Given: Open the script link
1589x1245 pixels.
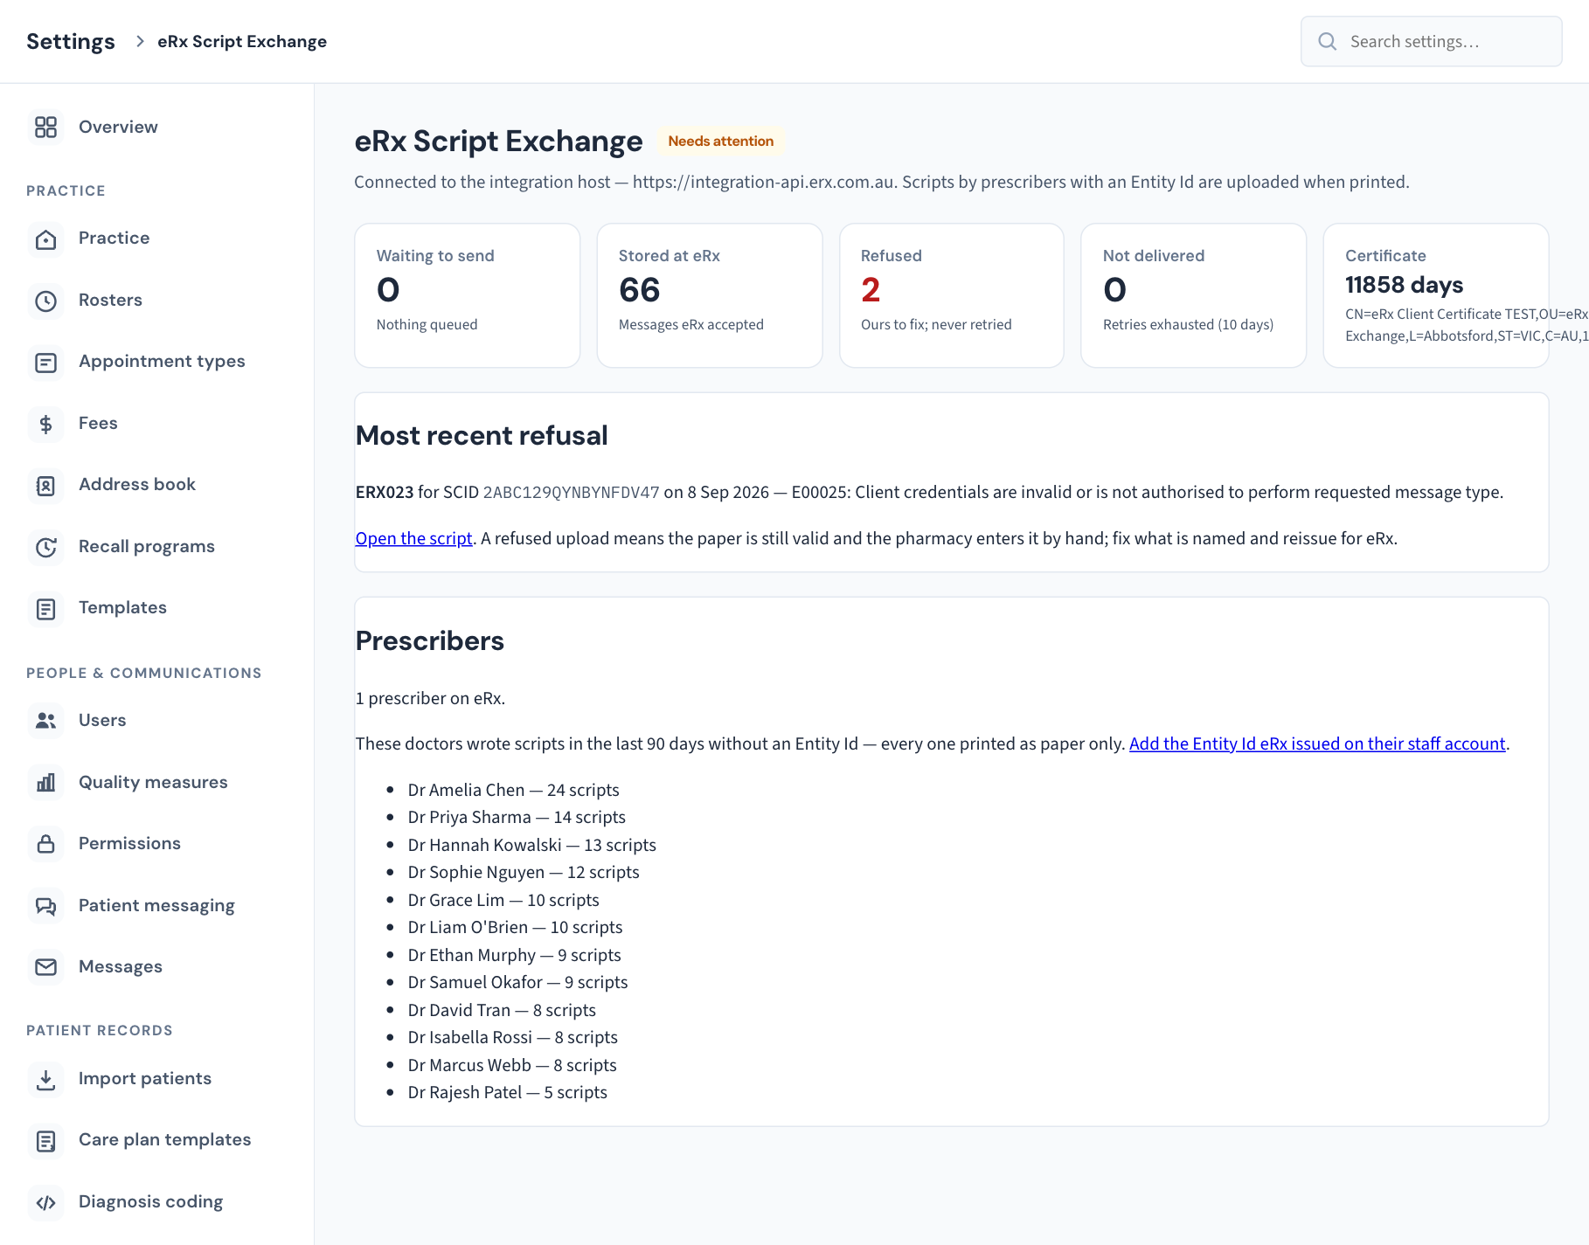Looking at the screenshot, I should point(413,539).
